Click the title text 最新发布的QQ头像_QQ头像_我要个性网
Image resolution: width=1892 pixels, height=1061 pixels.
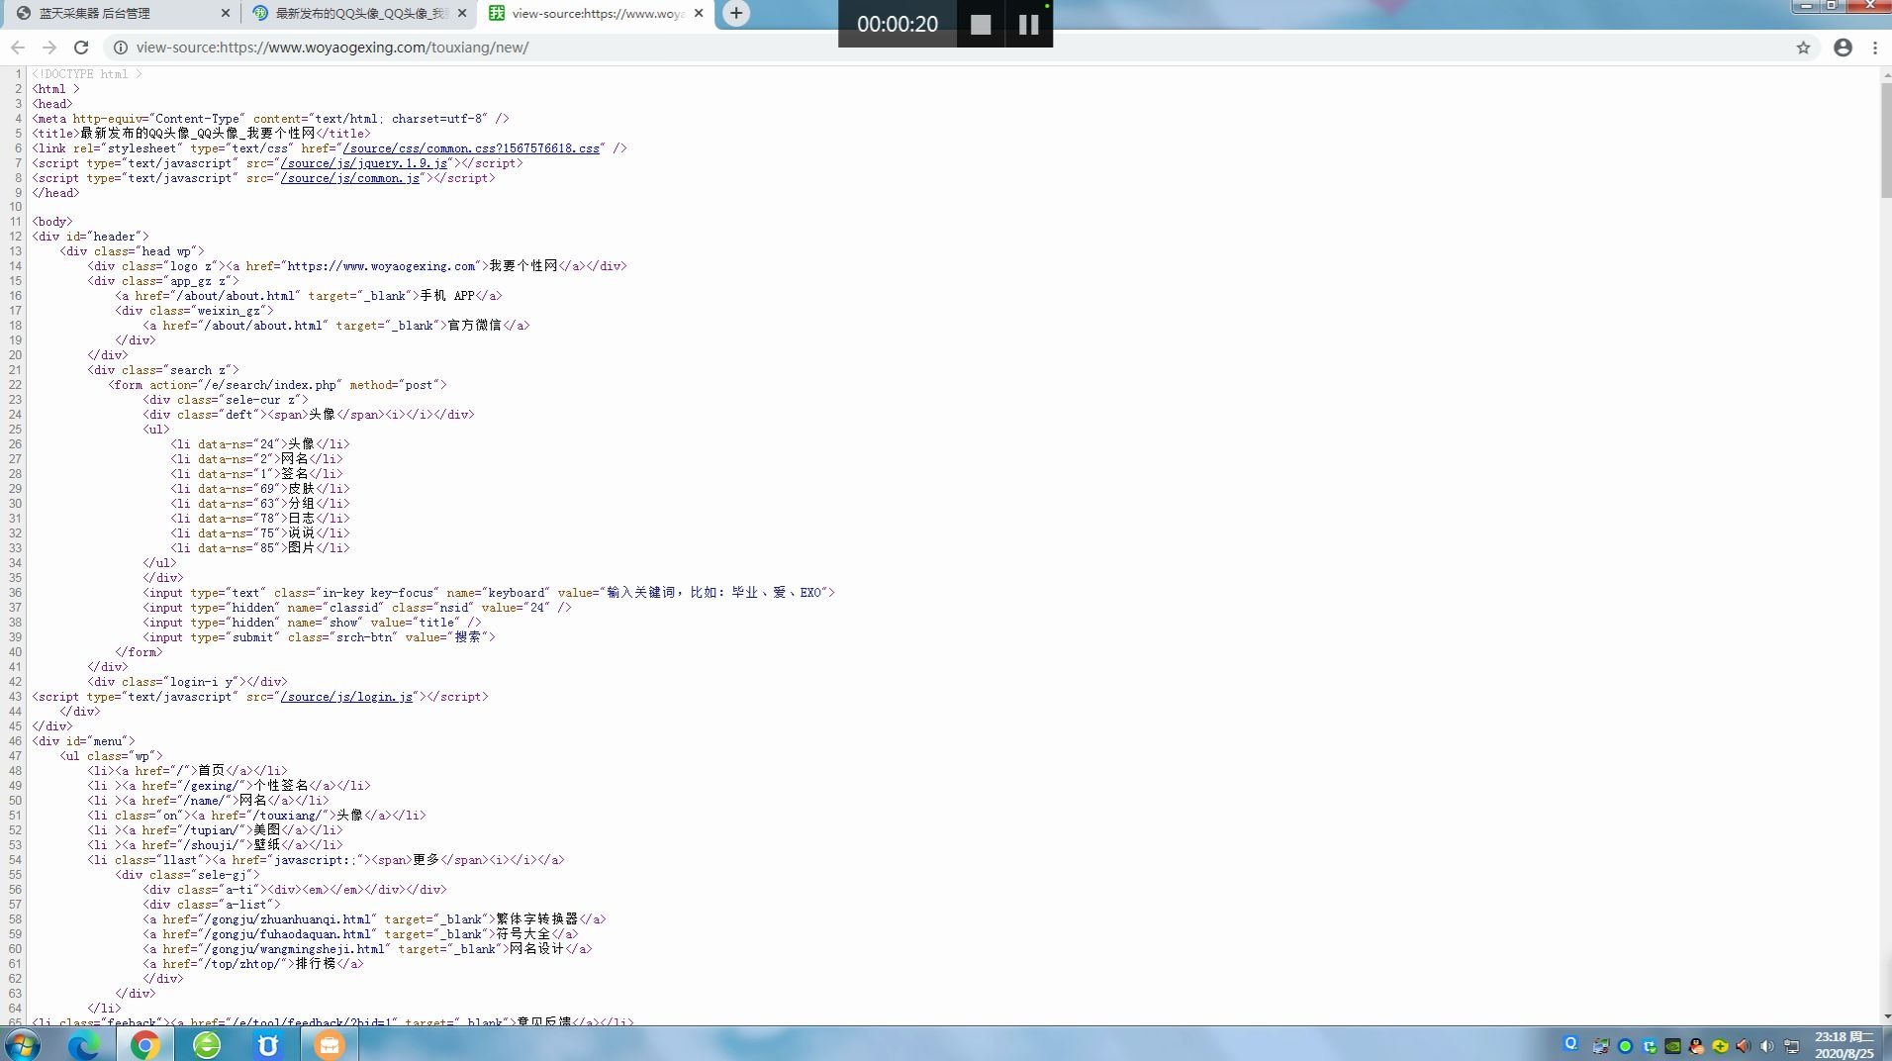pos(198,134)
